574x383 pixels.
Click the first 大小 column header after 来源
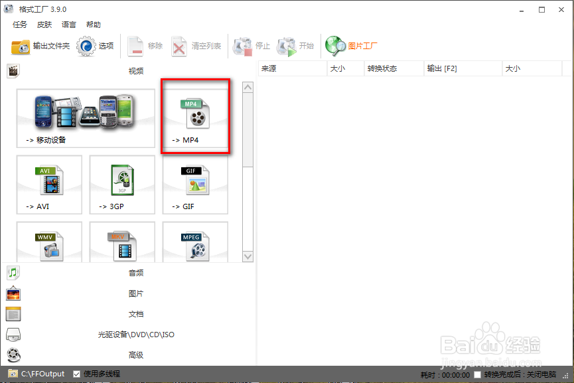(346, 68)
